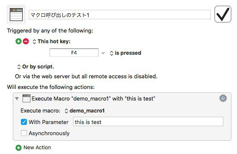Image resolution: width=237 pixels, height=154 pixels.
Task: Change the is pressed popup option
Action: point(126,53)
